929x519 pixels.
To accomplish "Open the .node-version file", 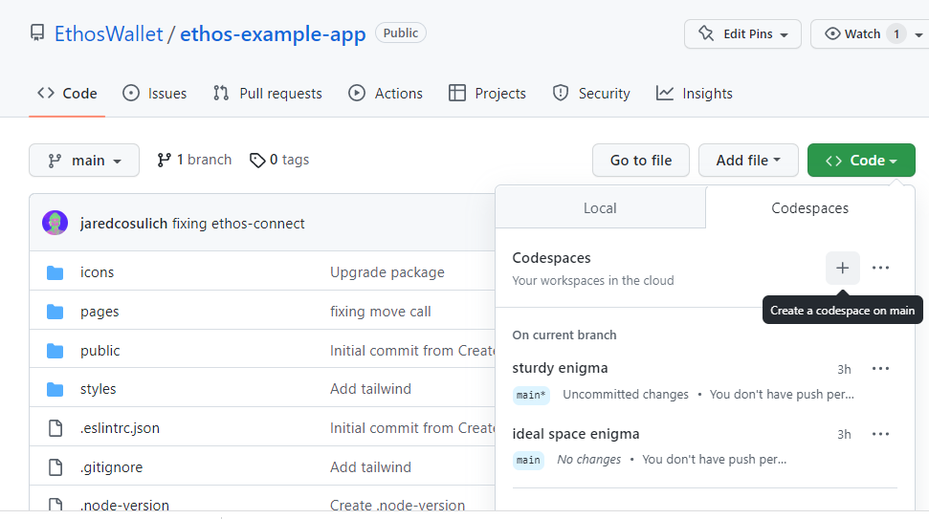I will [x=124, y=505].
